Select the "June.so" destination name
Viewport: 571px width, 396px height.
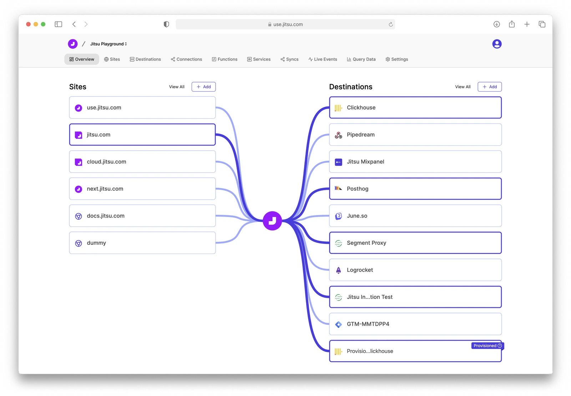(357, 216)
